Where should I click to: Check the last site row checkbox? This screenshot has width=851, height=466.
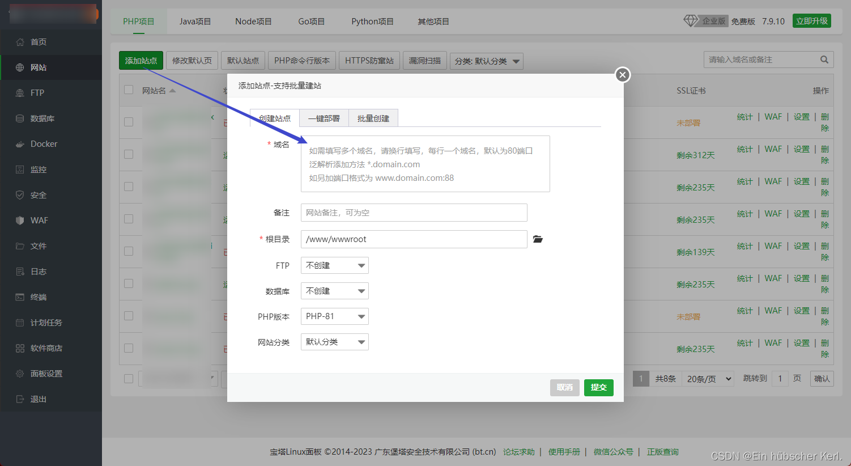129,348
